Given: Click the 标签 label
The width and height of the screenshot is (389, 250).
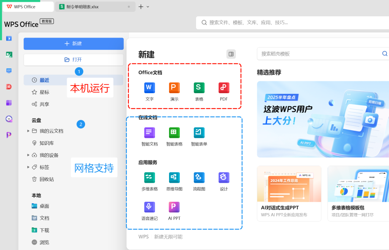Looking at the screenshot, I should [44, 167].
